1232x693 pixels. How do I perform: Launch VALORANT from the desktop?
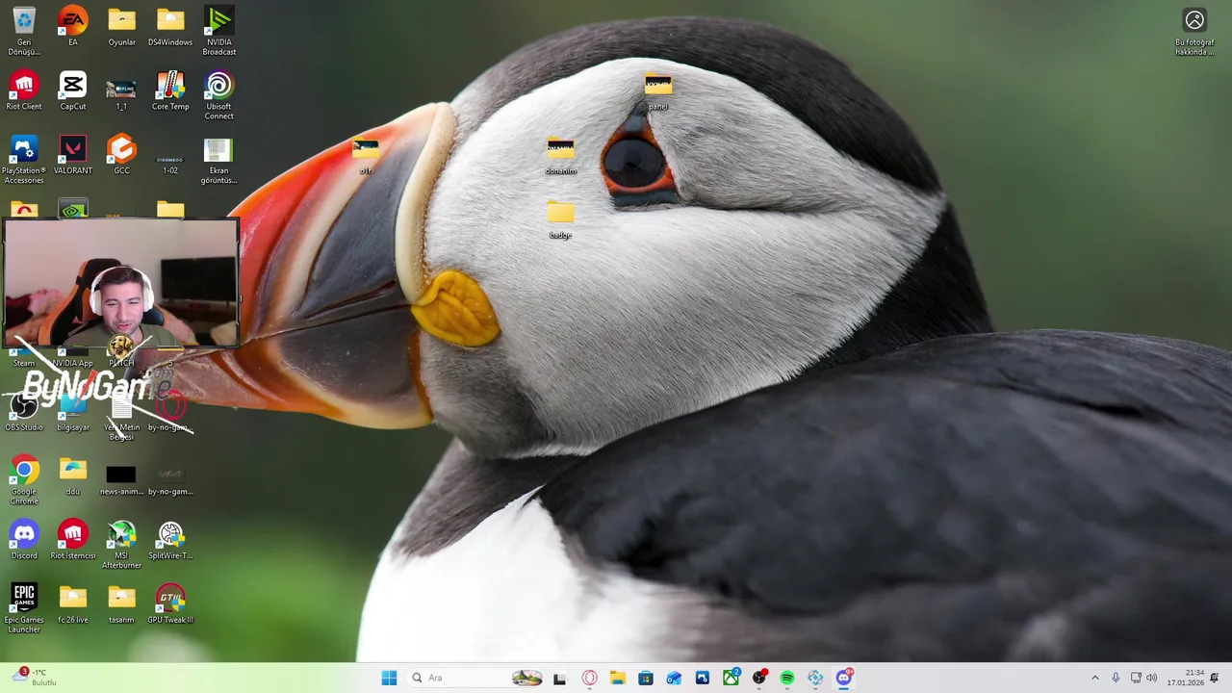tap(73, 155)
